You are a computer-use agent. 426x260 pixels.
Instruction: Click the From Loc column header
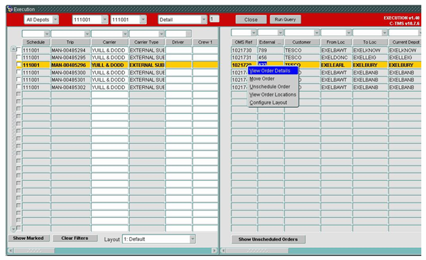click(336, 42)
